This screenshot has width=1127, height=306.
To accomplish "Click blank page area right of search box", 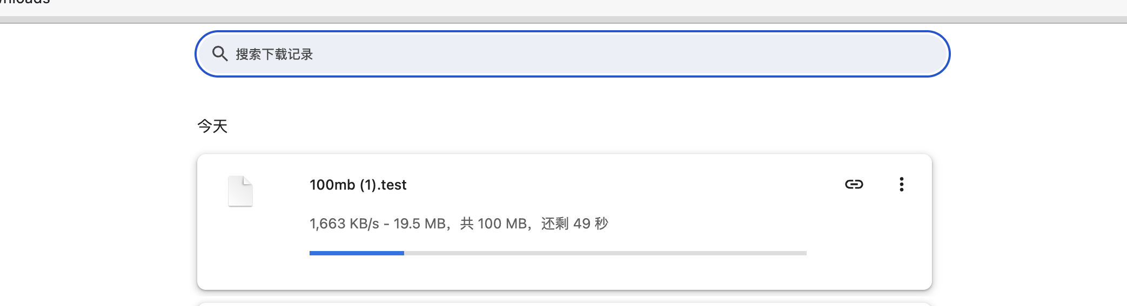I will coord(1037,54).
